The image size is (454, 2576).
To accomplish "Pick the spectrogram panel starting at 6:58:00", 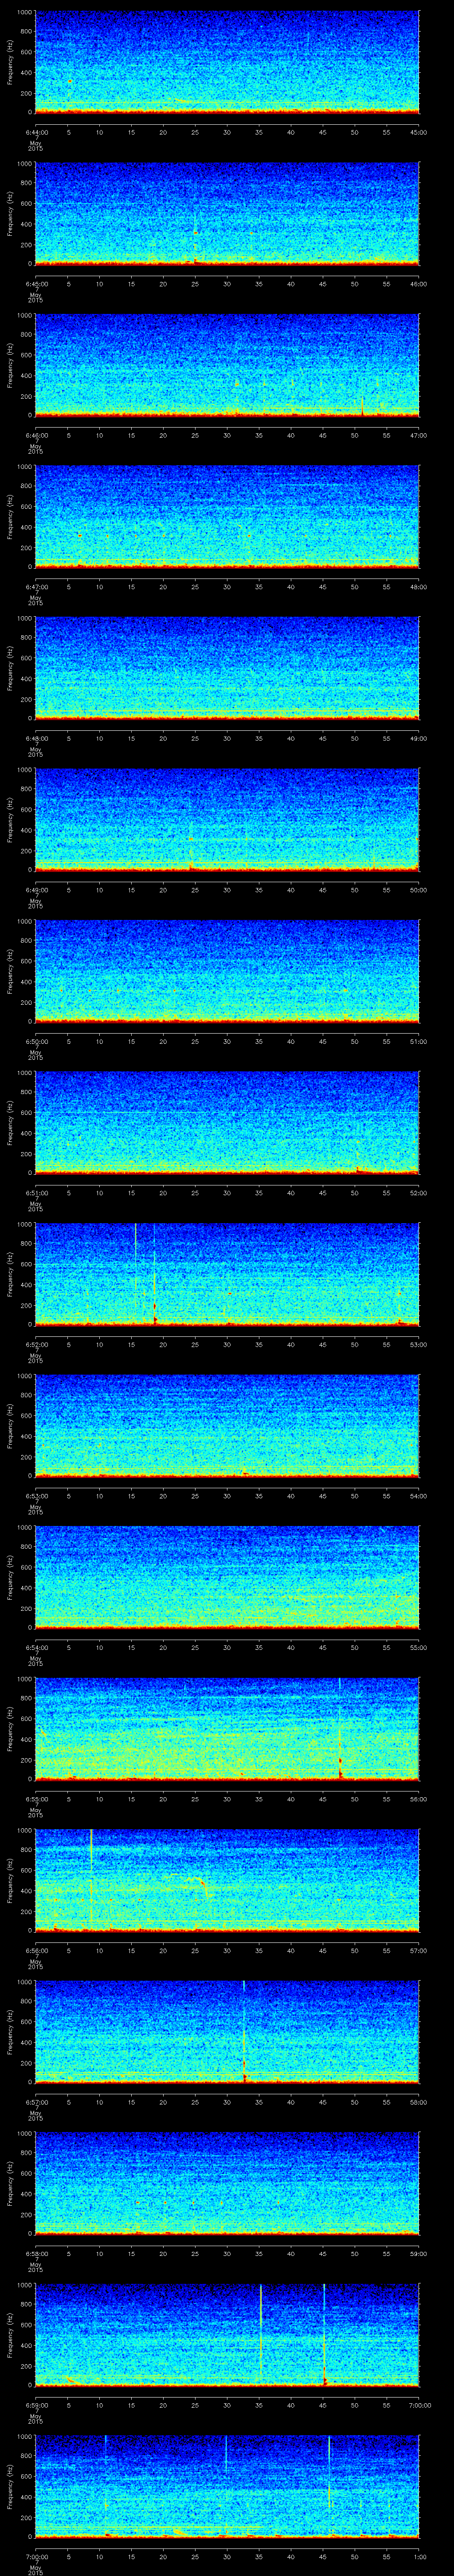I will tap(227, 2183).
